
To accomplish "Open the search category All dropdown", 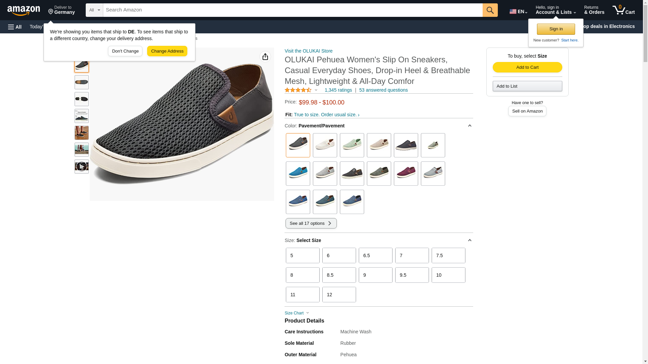I will 94,10.
